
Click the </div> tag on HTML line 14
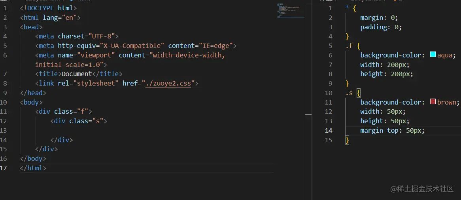[x=61, y=140]
